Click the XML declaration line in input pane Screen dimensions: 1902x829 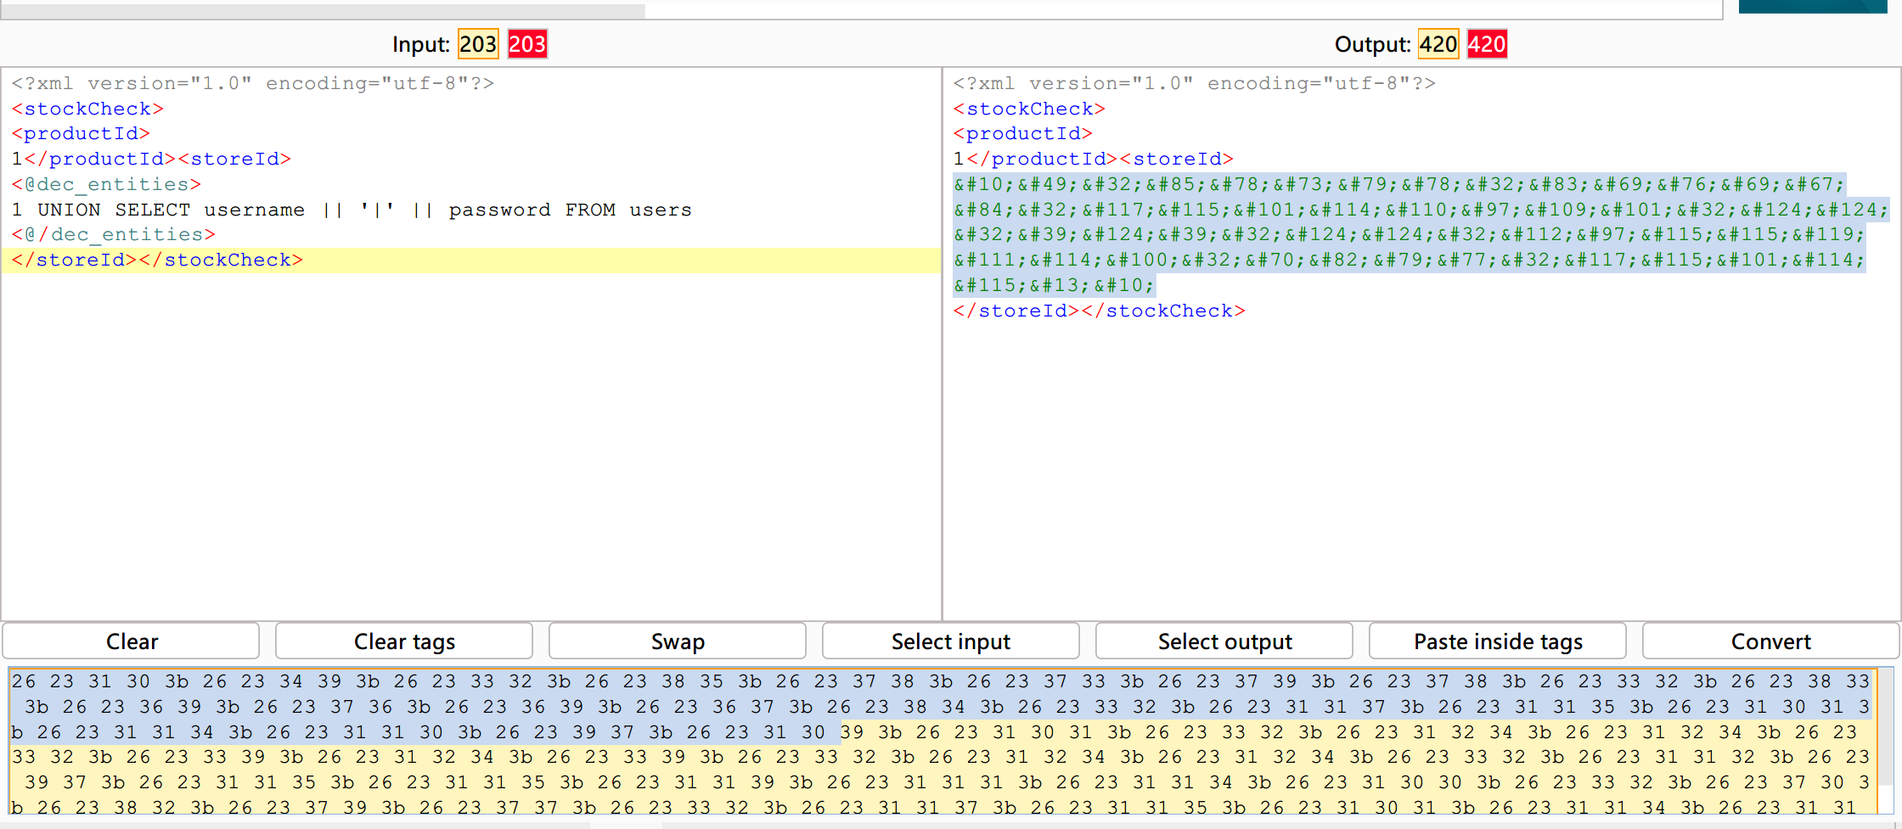tap(253, 83)
